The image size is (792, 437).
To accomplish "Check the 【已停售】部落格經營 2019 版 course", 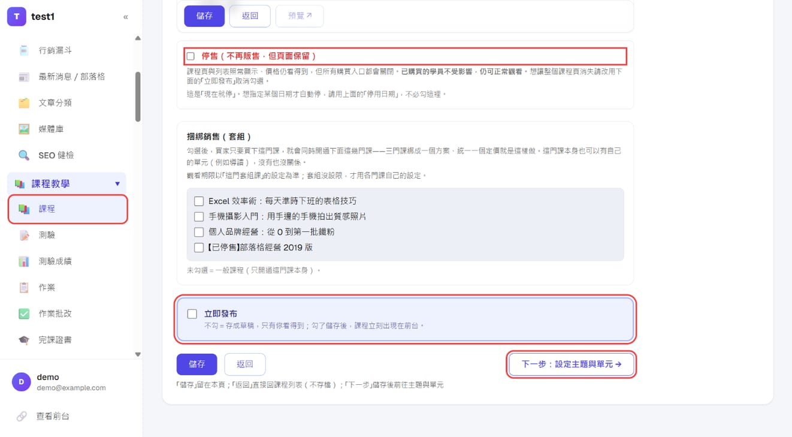I will [199, 248].
